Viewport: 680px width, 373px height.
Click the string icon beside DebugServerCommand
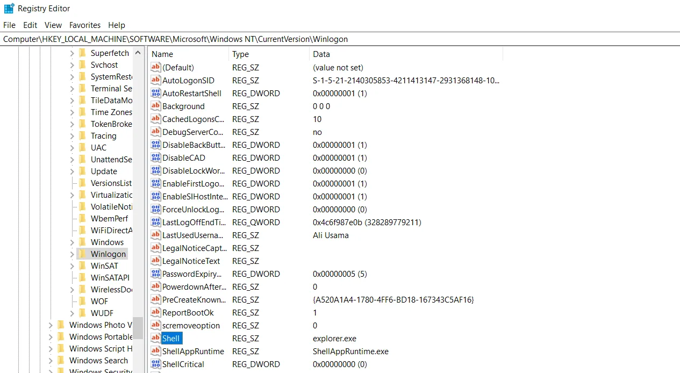click(x=155, y=132)
